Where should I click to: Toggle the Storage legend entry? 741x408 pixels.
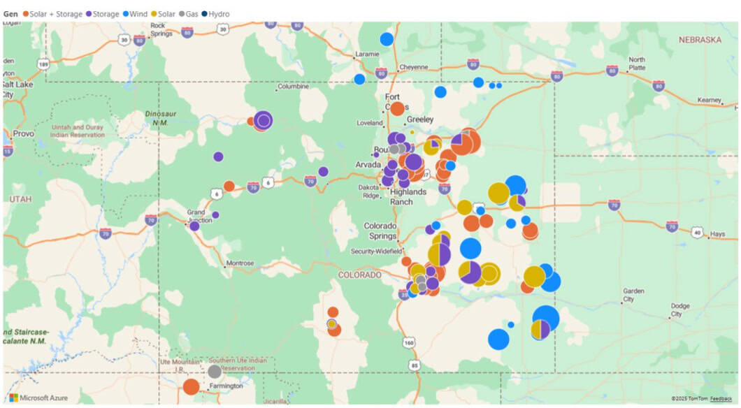point(101,14)
